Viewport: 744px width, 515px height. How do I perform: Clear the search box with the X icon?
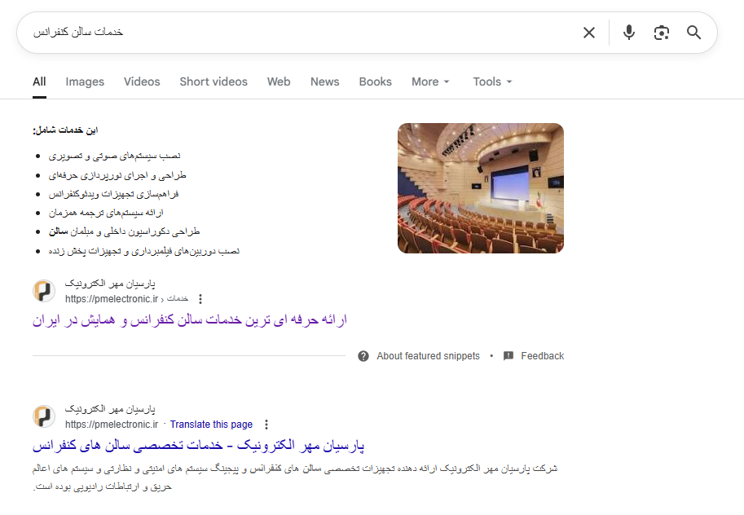(x=588, y=33)
